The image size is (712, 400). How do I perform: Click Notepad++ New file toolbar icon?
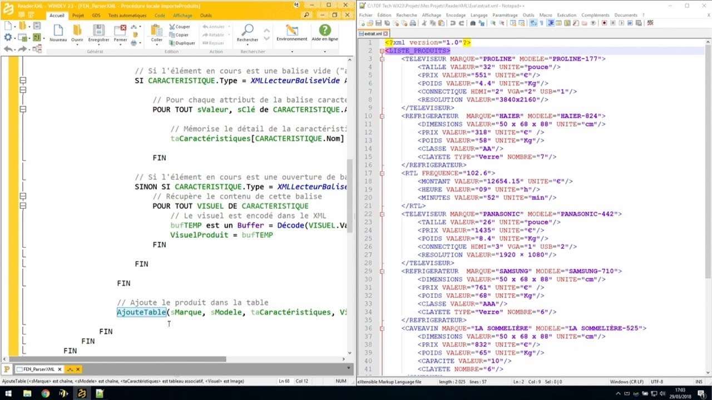[362, 23]
